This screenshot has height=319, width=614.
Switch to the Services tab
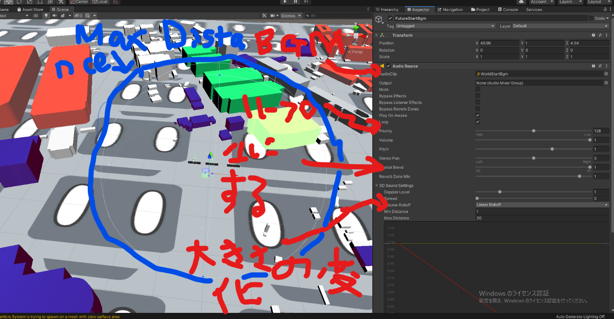[534, 9]
